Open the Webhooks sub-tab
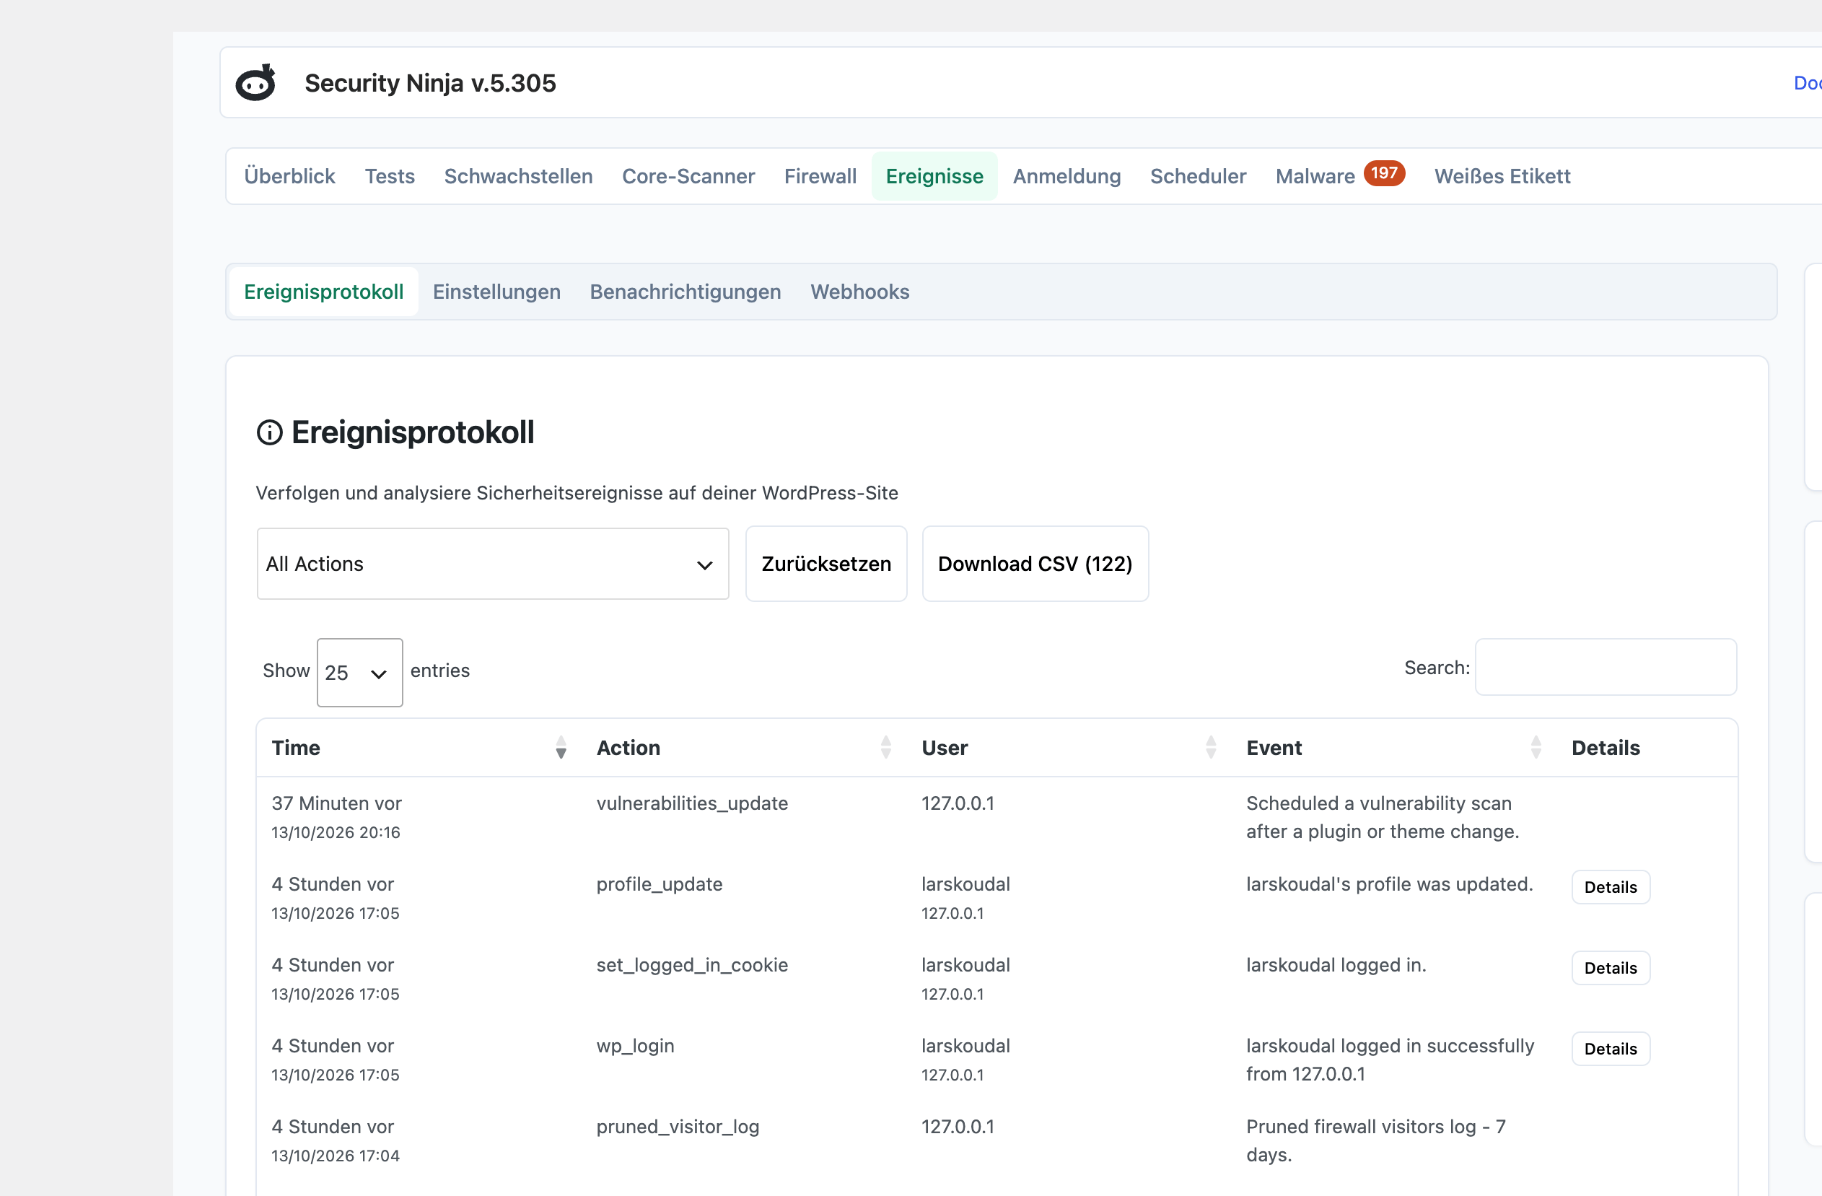 coord(859,292)
